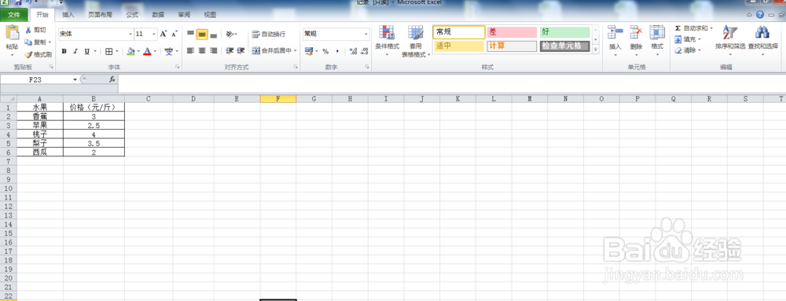786x301 pixels.
Task: Click cell containing 价格（元/斤）
Action: click(94, 107)
